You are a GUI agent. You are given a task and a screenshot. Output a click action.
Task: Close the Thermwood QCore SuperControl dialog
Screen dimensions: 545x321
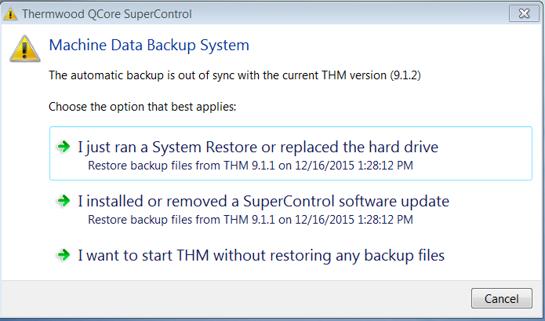tap(523, 13)
